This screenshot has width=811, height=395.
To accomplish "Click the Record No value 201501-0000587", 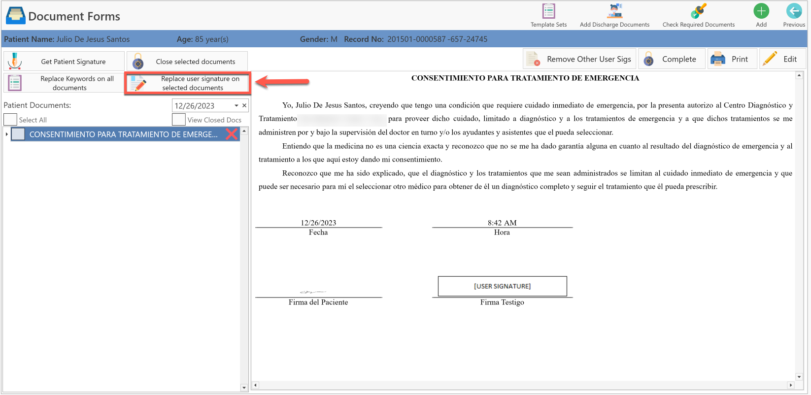I will pyautogui.click(x=437, y=39).
